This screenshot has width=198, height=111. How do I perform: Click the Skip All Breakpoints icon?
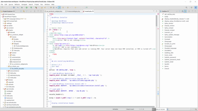[x=18, y=7]
